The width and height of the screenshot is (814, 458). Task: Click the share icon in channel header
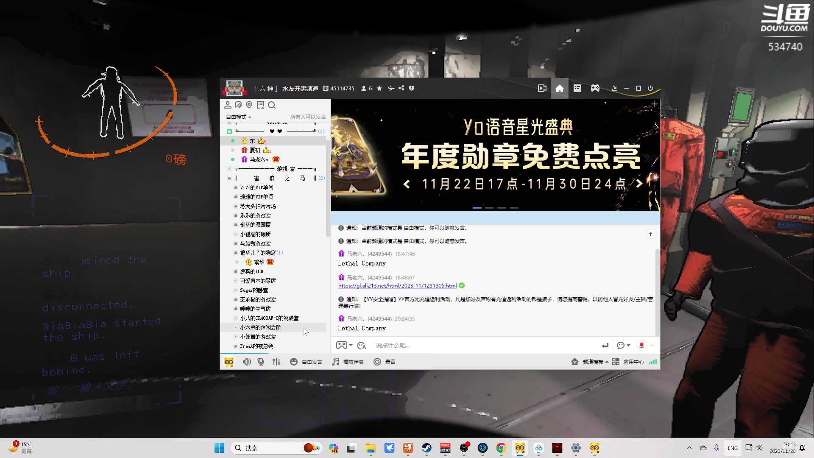coord(401,88)
